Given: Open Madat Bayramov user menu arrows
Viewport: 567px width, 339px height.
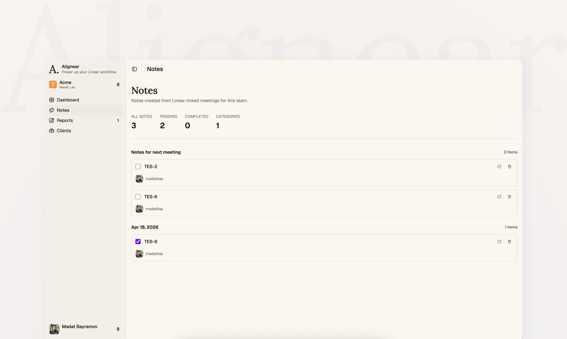Looking at the screenshot, I should click(118, 329).
